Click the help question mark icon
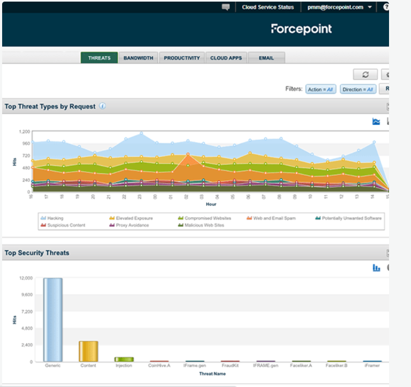This screenshot has width=411, height=387. [x=386, y=7]
